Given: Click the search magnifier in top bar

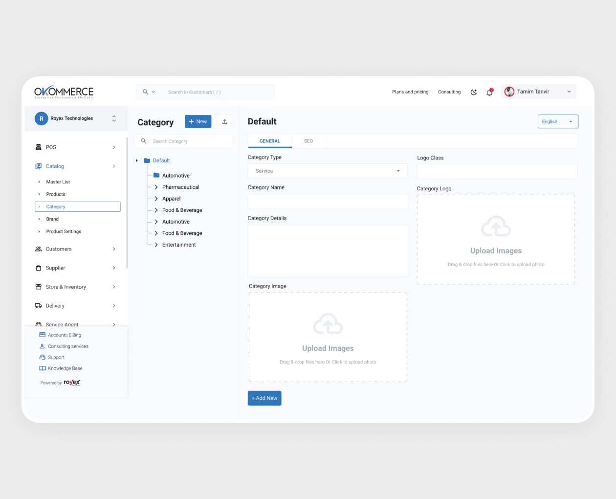Looking at the screenshot, I should point(145,92).
